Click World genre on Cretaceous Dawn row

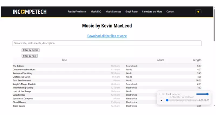coord(129,77)
